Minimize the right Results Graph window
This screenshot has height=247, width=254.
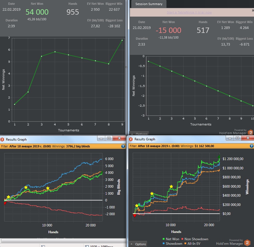(x=230, y=138)
